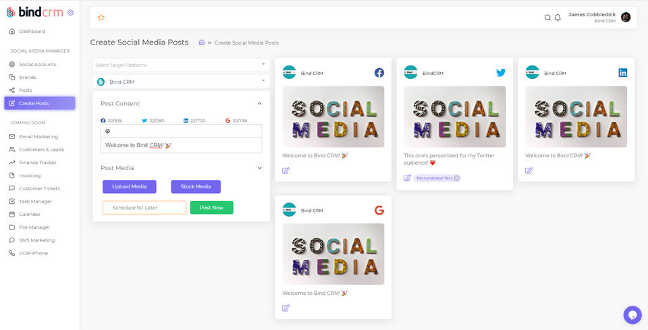Open Dashboard in sidebar

[x=32, y=32]
